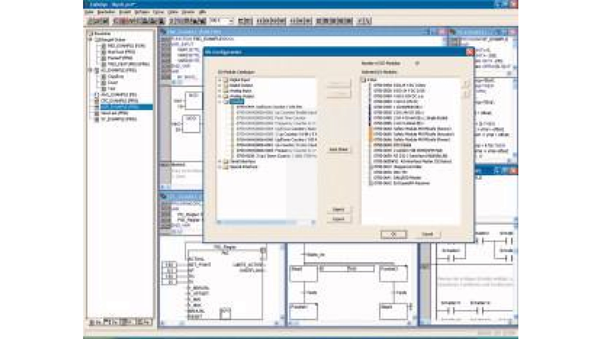Click the Save toolbar icon

(x=100, y=20)
